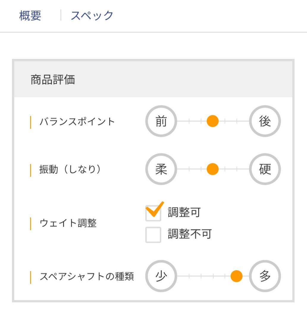Click the ウェイト調整 label

[68, 224]
